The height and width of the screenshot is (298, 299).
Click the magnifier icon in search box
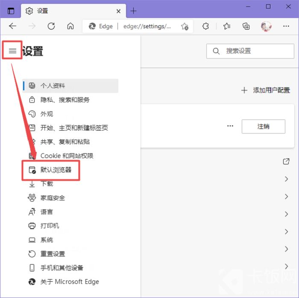point(216,51)
